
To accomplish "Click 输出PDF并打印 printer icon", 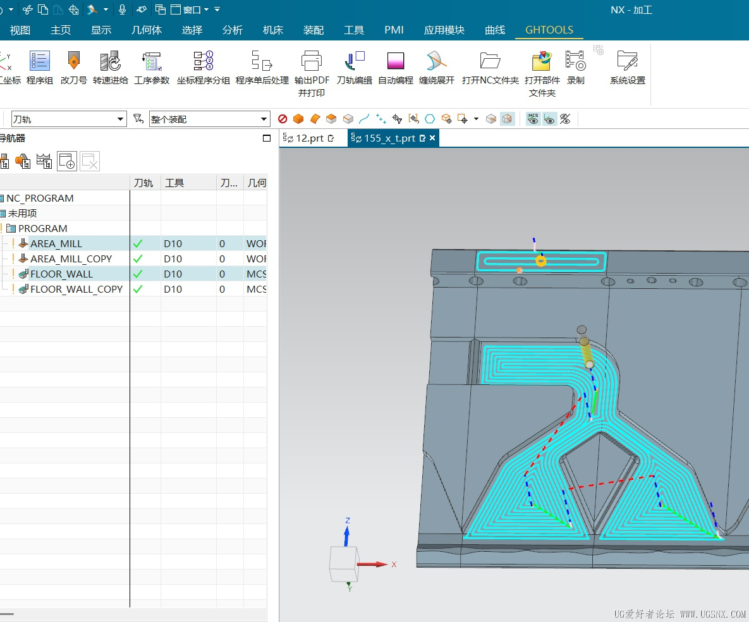I will click(x=312, y=61).
